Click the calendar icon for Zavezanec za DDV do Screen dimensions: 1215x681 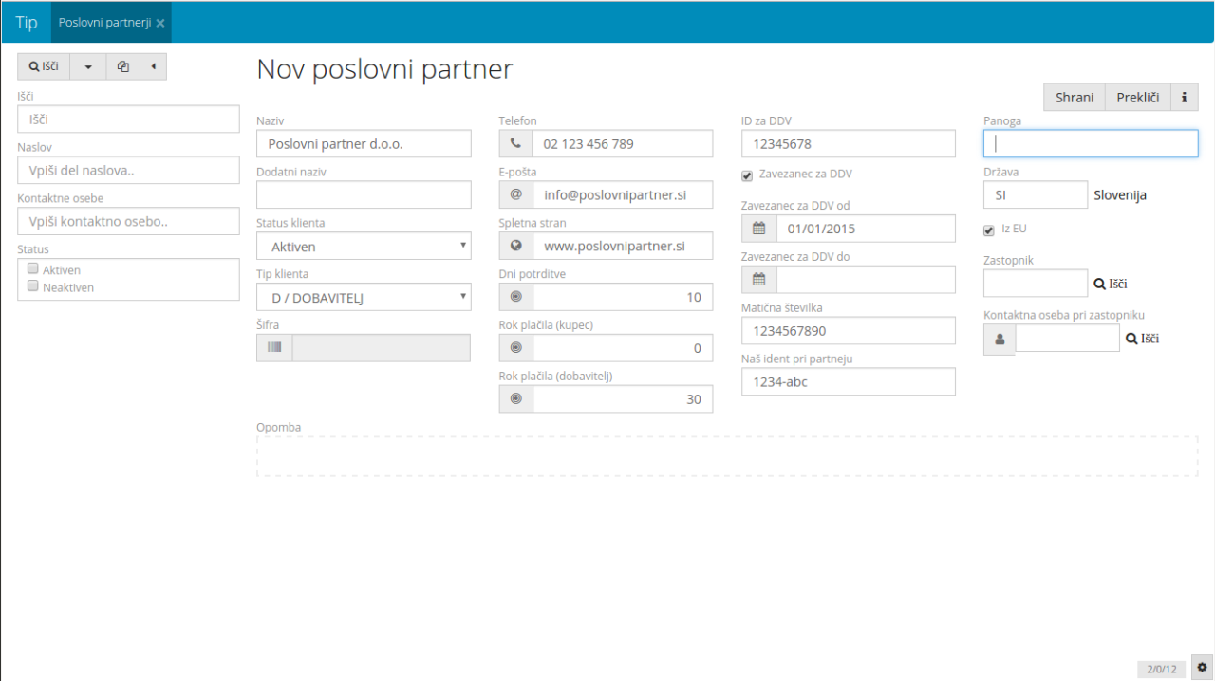[758, 280]
